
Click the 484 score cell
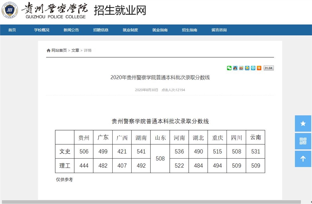pos(198,166)
